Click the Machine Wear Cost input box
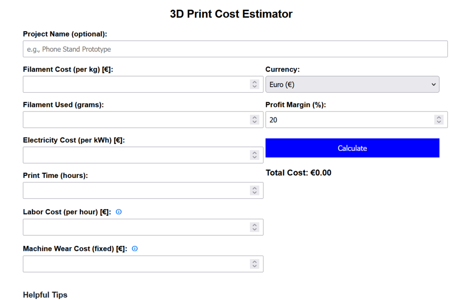Image resolution: width=470 pixels, height=300 pixels. [x=136, y=264]
